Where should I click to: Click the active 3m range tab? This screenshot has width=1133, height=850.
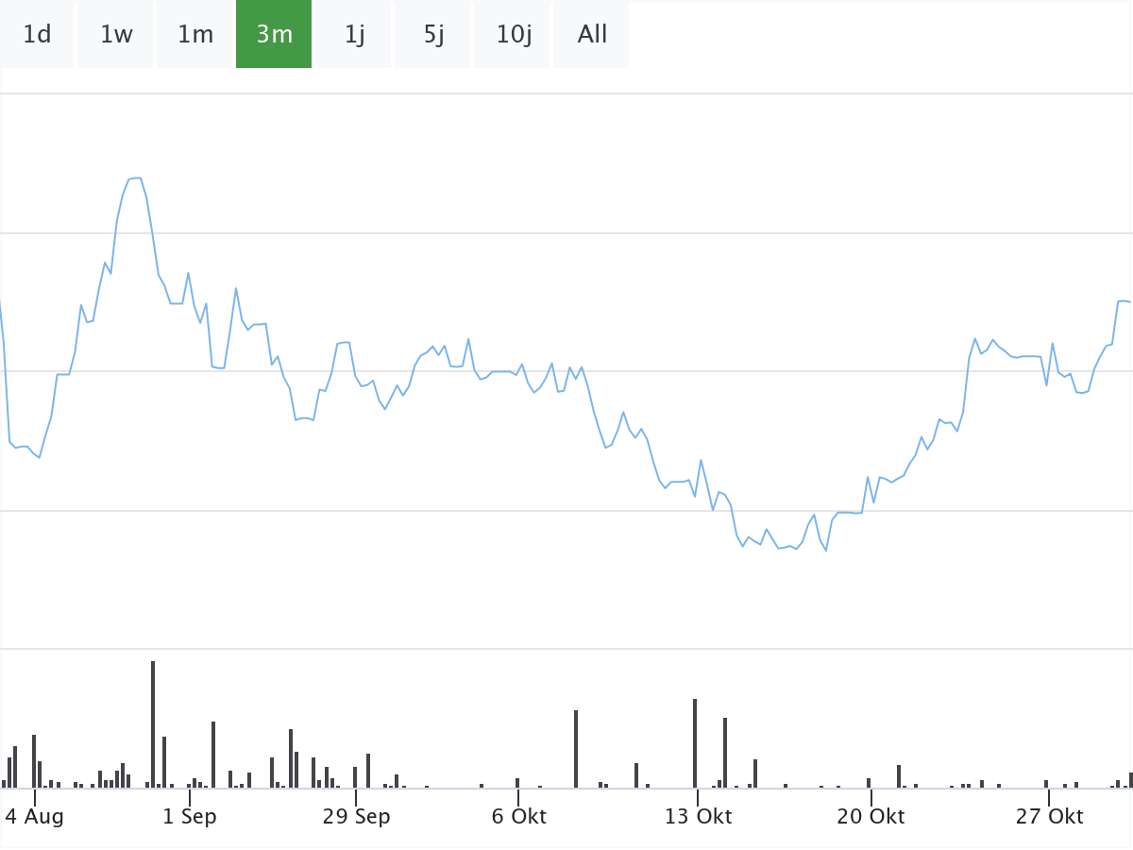pos(274,34)
